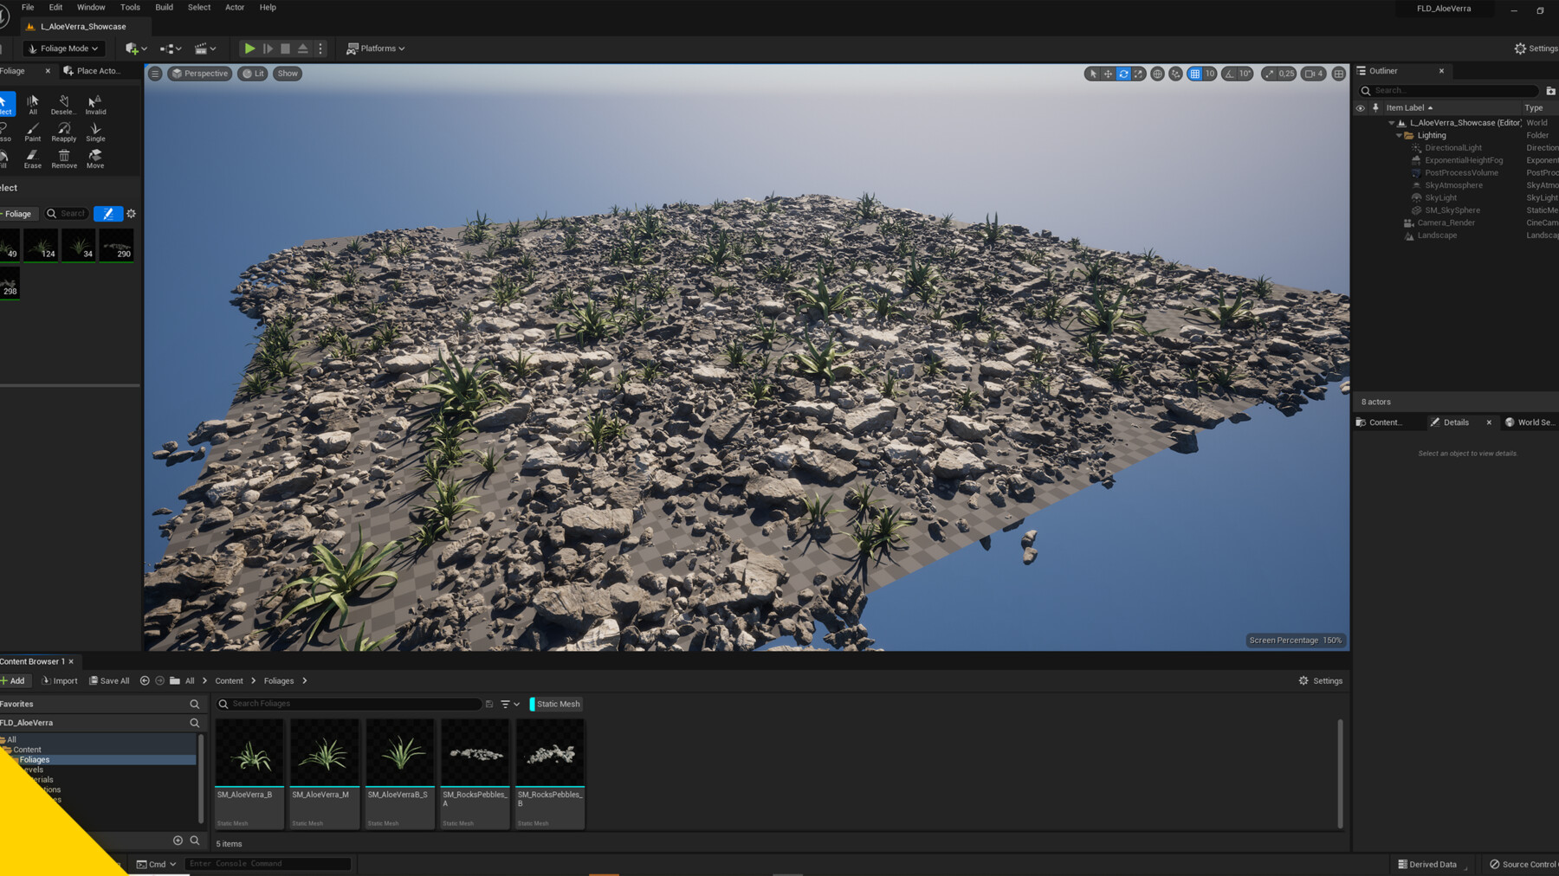This screenshot has width=1559, height=876.
Task: Select the Paint foliage tool
Action: [x=32, y=130]
